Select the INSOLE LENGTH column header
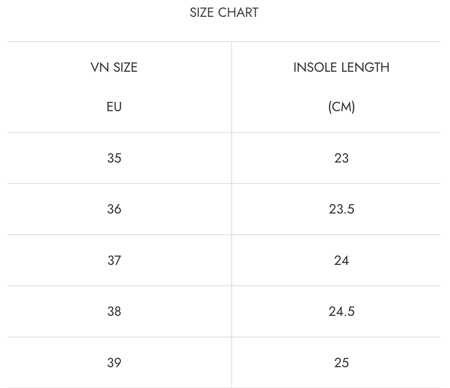Screen dimensions: 450x388 pos(341,67)
